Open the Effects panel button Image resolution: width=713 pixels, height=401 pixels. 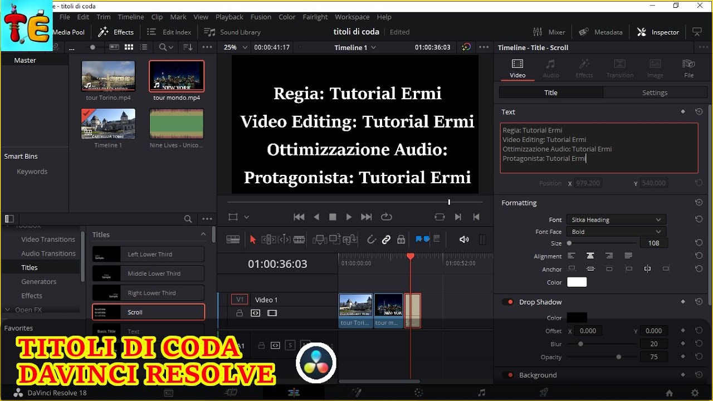coord(116,32)
